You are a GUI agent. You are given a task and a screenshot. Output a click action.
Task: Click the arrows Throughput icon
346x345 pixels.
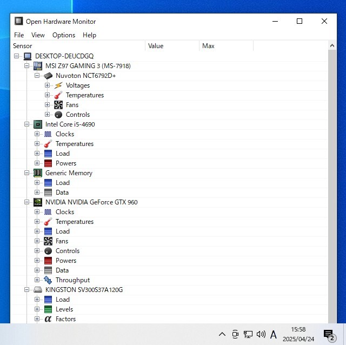48,280
